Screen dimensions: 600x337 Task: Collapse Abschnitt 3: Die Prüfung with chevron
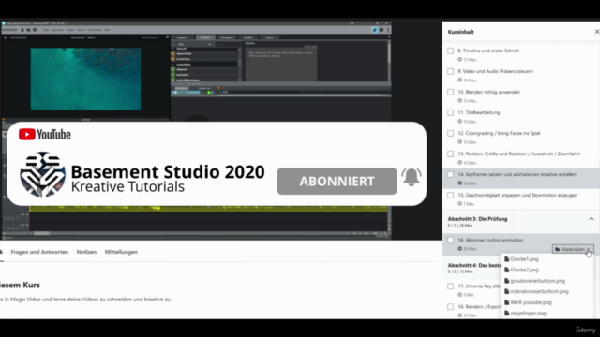[592, 219]
